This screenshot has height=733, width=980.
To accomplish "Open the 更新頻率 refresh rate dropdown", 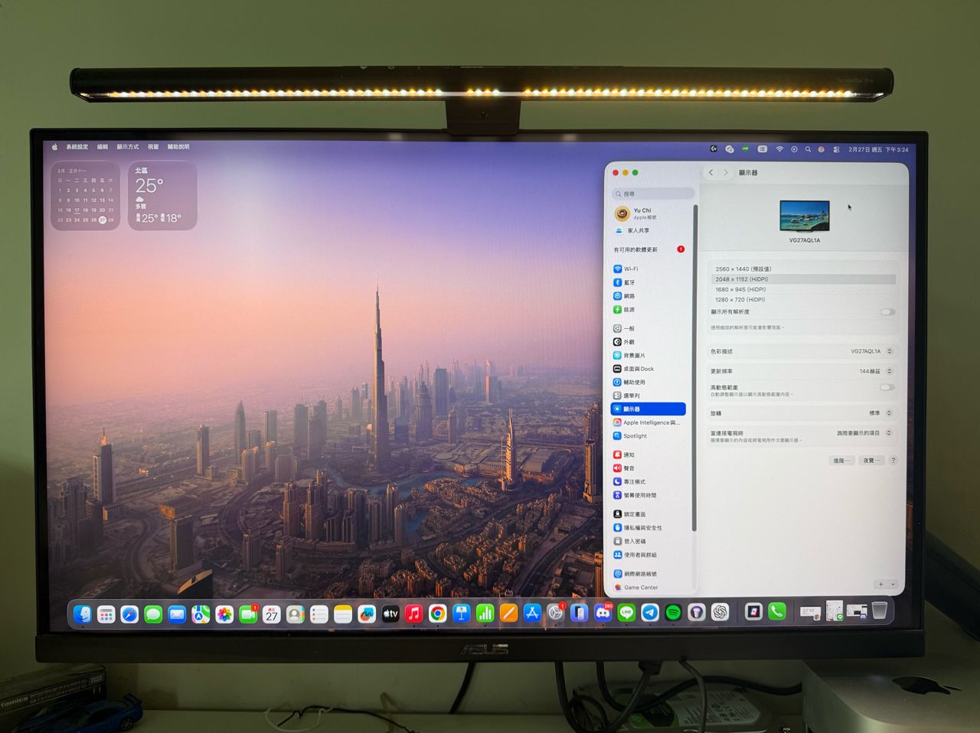I will (x=875, y=371).
